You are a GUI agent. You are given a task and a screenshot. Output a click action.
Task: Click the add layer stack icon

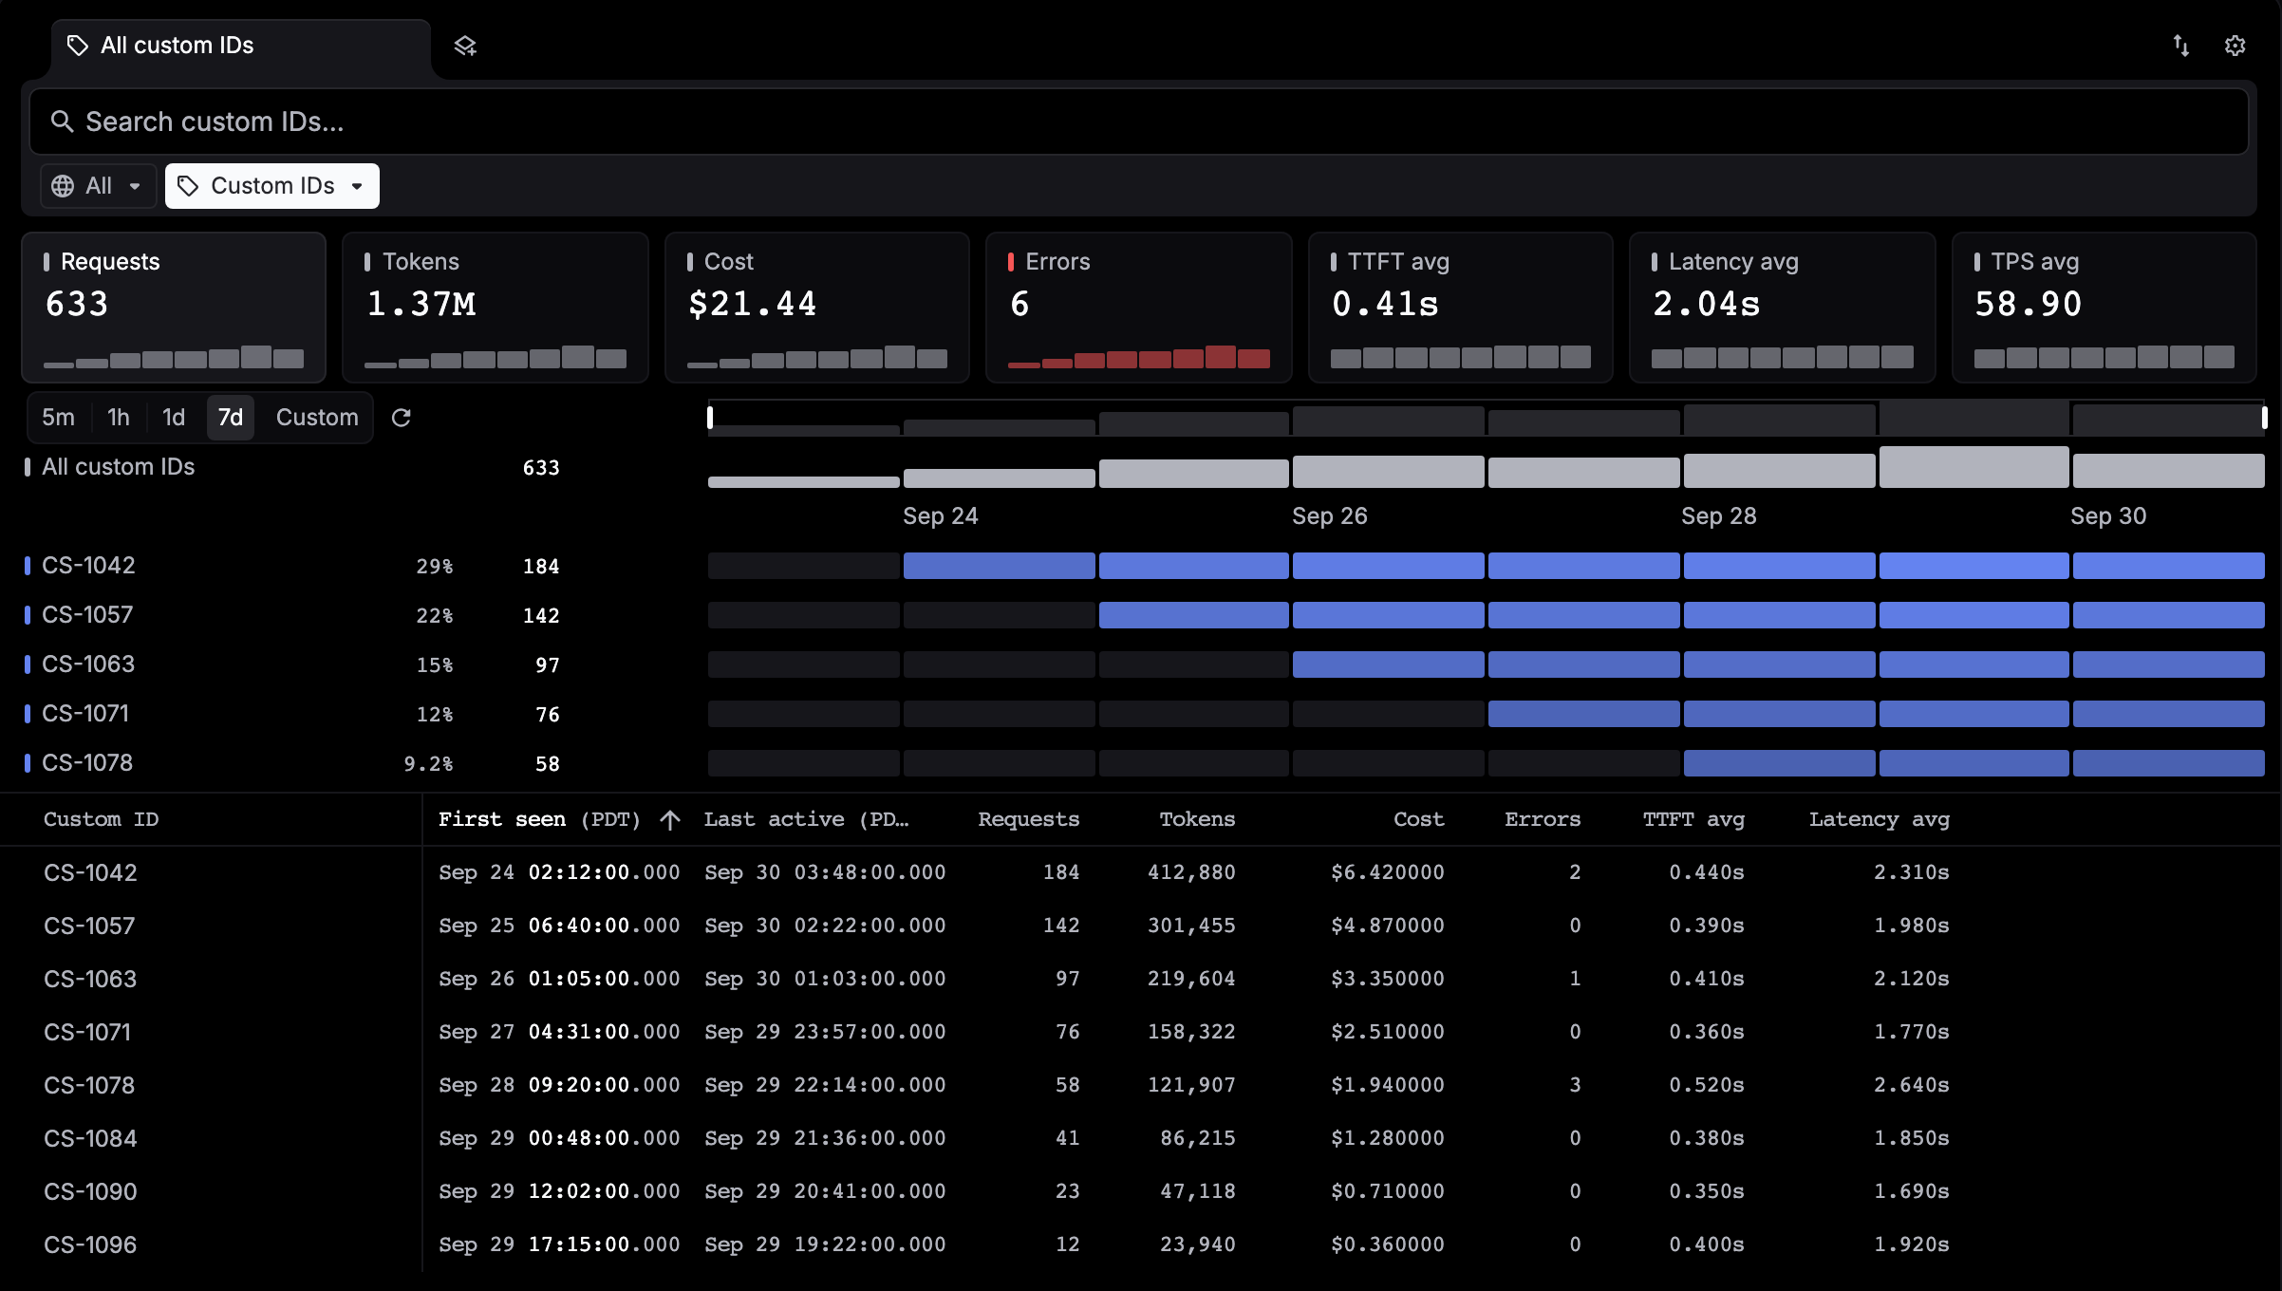464,46
